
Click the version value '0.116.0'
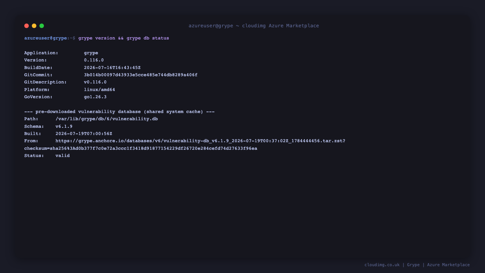pos(94,60)
